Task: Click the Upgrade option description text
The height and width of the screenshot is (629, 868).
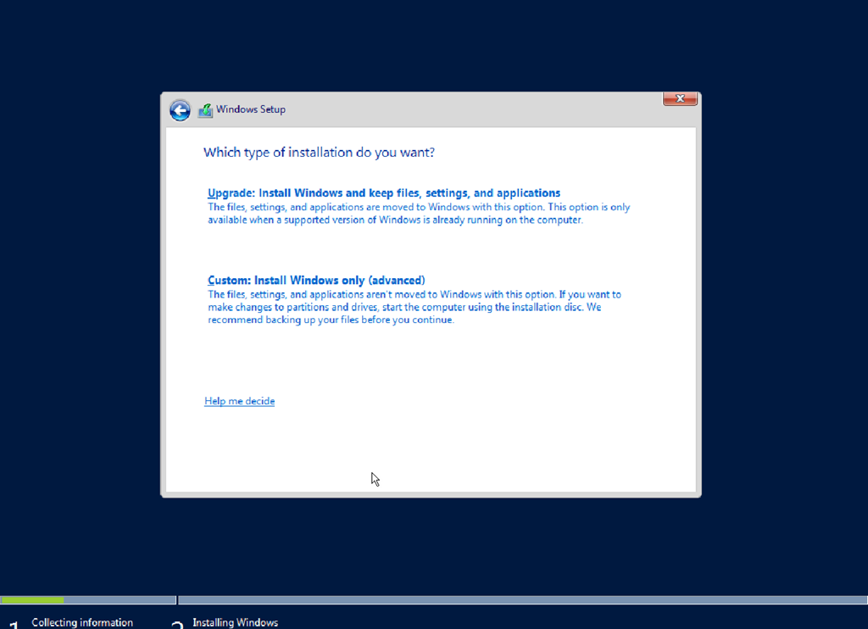Action: click(419, 213)
